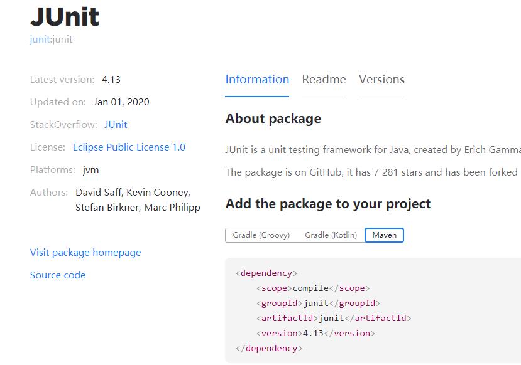Select the Maven snippet option
Image resolution: width=521 pixels, height=365 pixels.
click(x=385, y=235)
